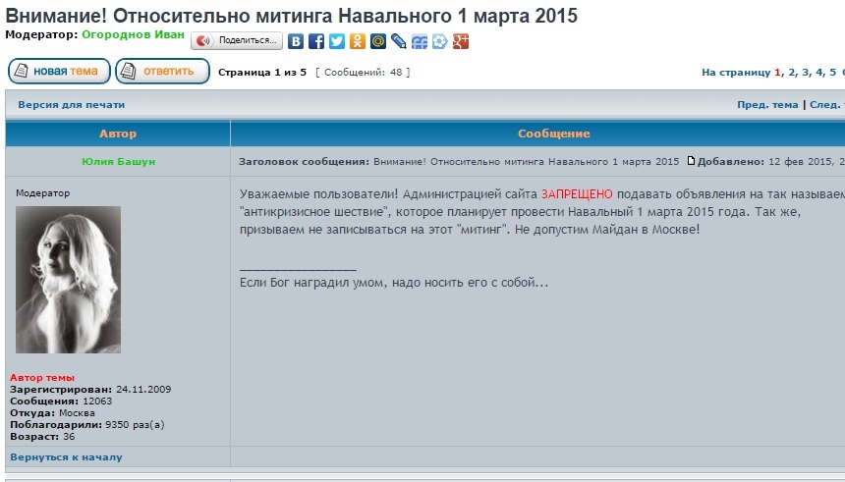
Task: Share via the Mail.ru @ icon
Action: coord(377,41)
